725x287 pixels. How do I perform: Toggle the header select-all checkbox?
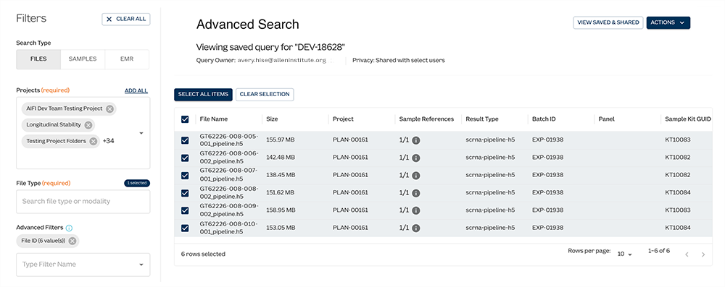click(185, 119)
